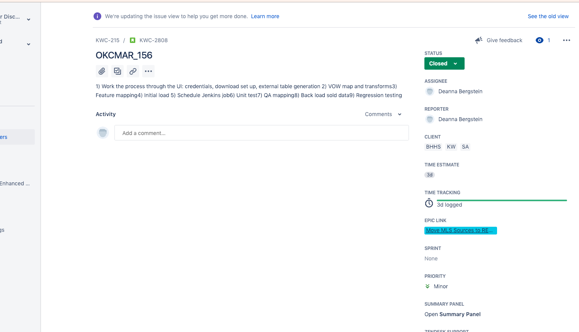Click Give feedback label
The height and width of the screenshot is (332, 579).
[x=504, y=40]
